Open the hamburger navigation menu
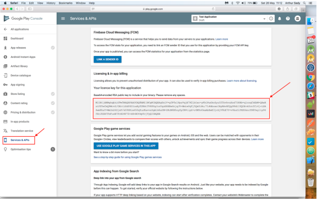 pyautogui.click(x=63, y=18)
